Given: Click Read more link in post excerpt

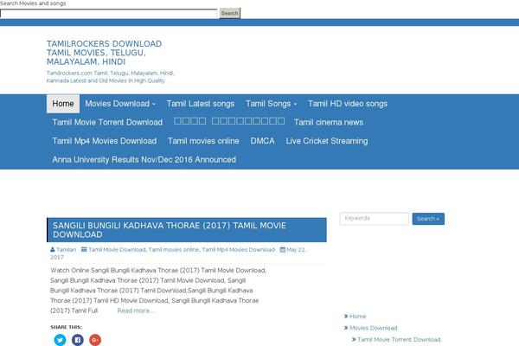Looking at the screenshot, I should tap(136, 311).
